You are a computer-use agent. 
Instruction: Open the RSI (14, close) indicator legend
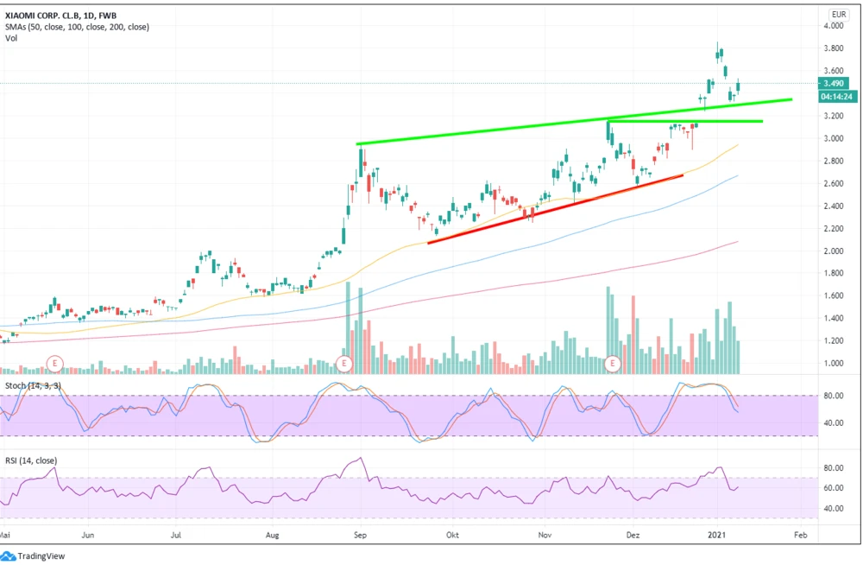coord(32,459)
